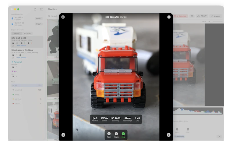
Task: Open the help question mark icon
Action: point(192,16)
